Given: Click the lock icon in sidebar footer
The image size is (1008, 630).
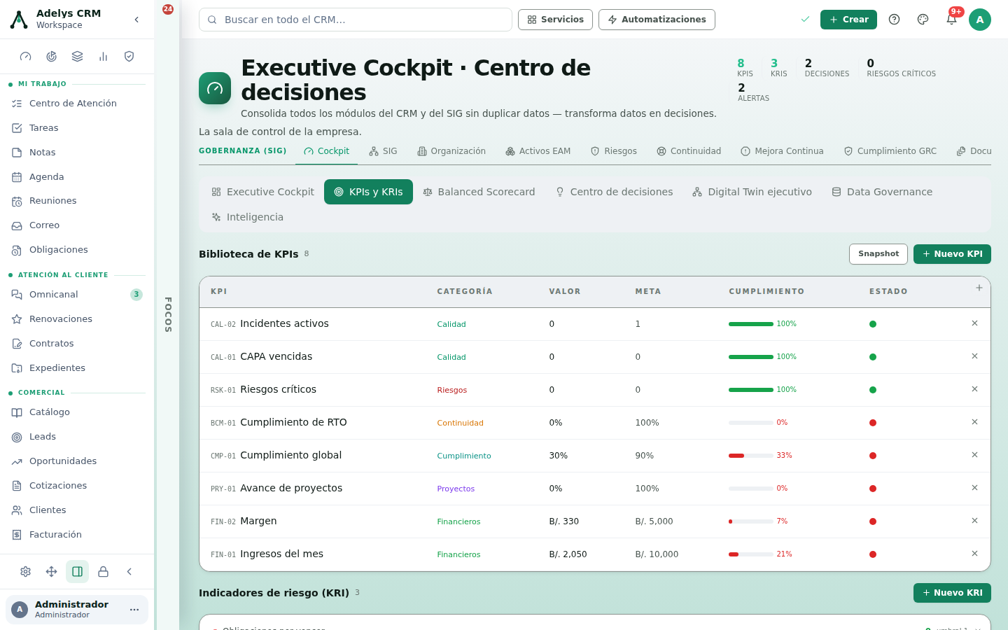Looking at the screenshot, I should coord(104,572).
